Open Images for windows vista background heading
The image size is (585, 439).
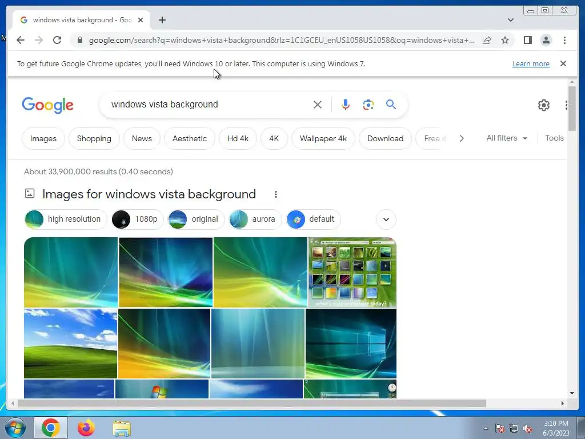pyautogui.click(x=149, y=194)
